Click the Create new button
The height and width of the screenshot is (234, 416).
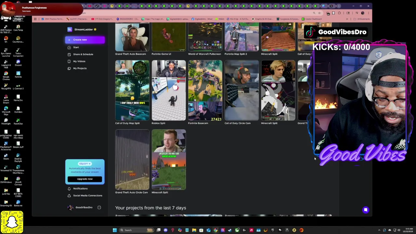[85, 40]
